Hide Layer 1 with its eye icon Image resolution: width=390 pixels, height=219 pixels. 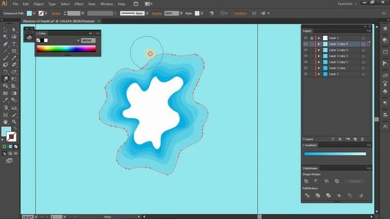click(305, 38)
